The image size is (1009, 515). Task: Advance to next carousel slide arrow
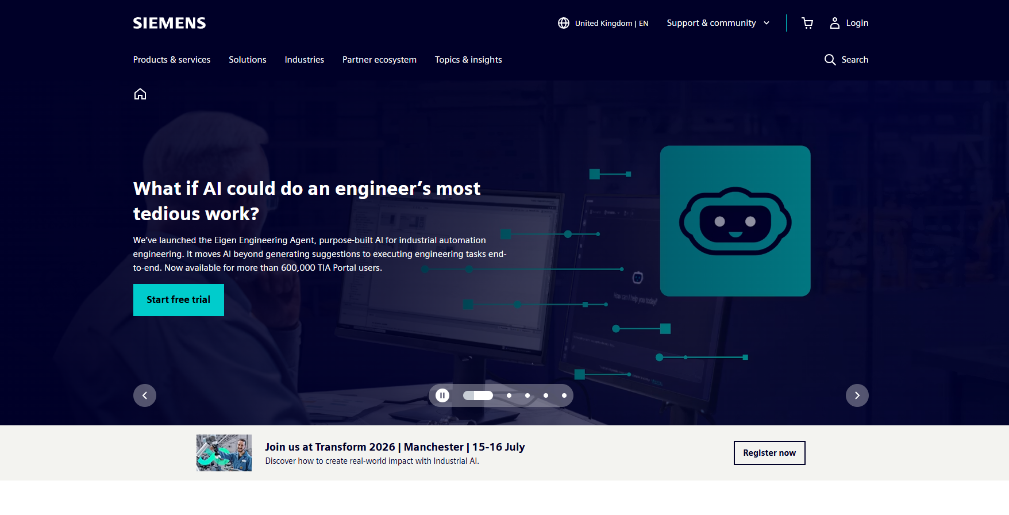coord(857,395)
